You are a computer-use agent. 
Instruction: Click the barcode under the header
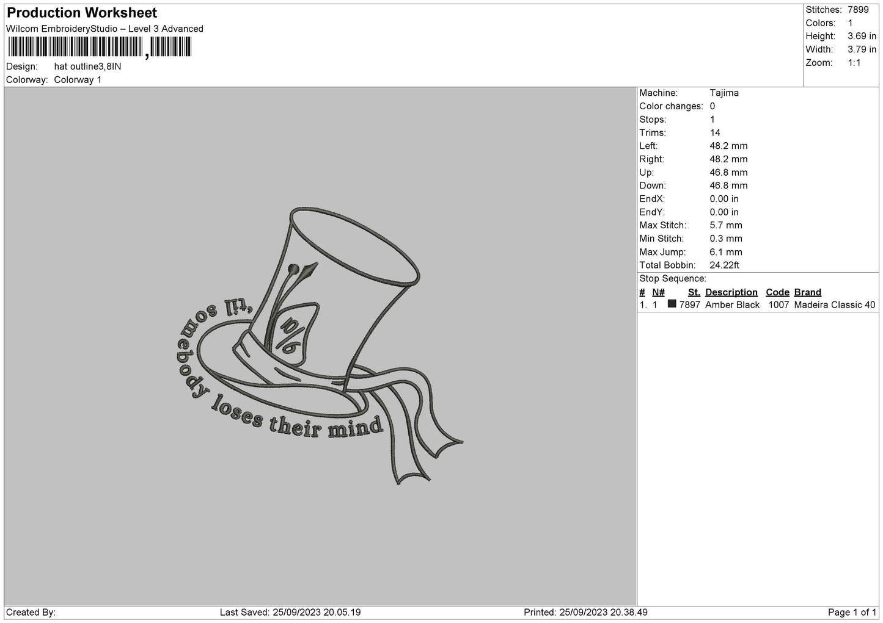click(x=100, y=47)
